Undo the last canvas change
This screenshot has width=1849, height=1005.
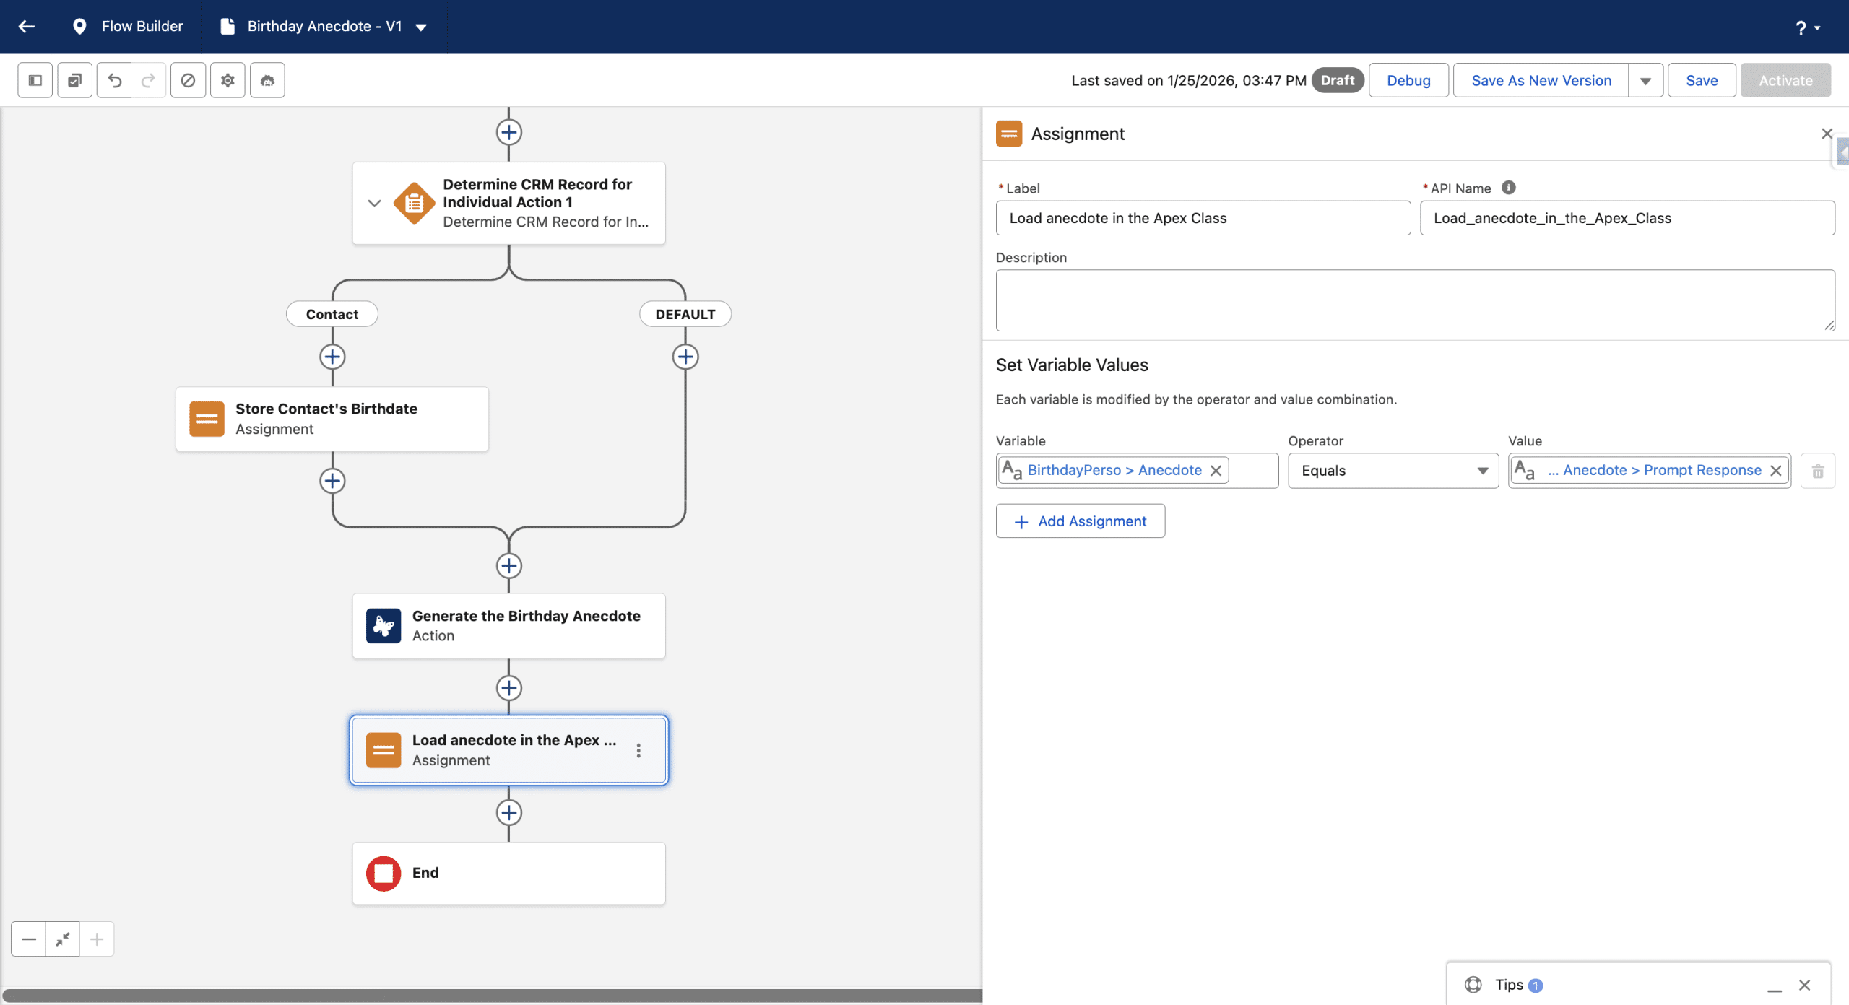(x=114, y=80)
